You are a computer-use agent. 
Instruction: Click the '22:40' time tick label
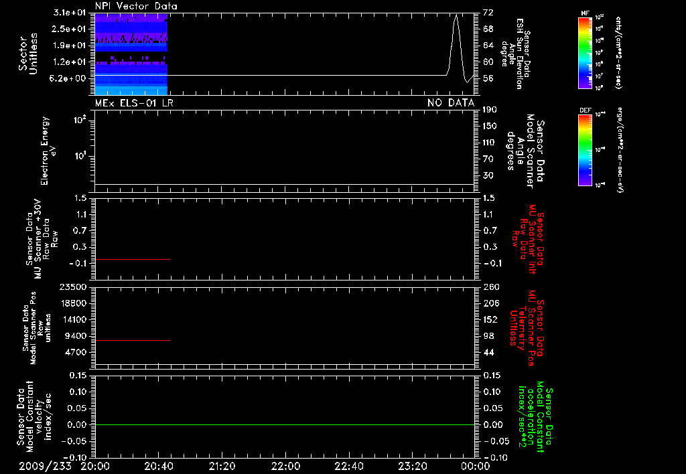pos(348,466)
